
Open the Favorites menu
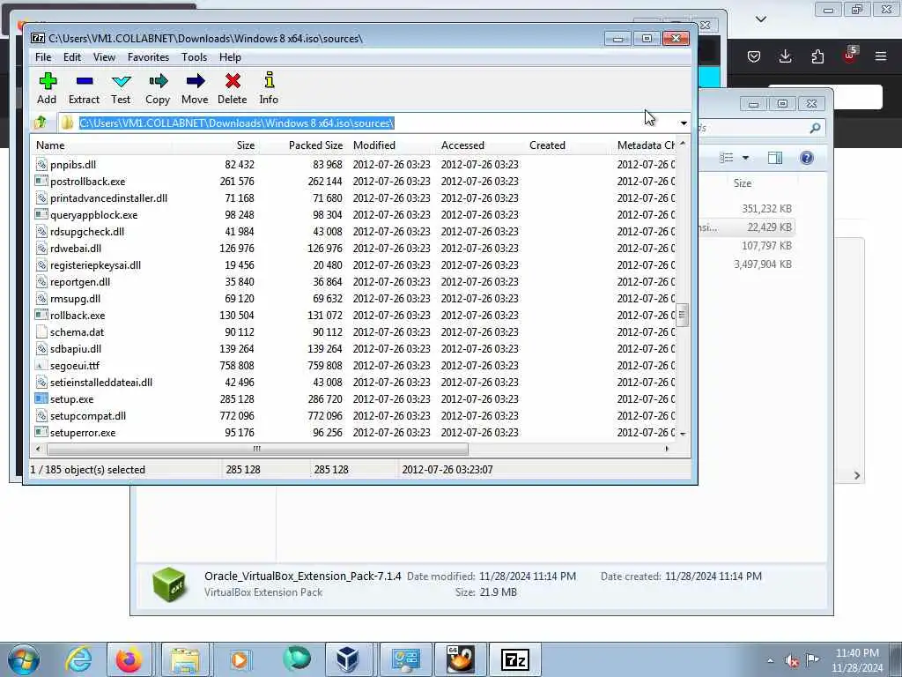[x=148, y=57]
